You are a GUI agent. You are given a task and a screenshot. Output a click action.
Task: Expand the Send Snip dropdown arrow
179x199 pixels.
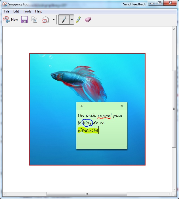pos(54,20)
